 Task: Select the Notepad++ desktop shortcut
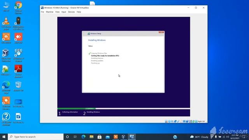coord(6,70)
